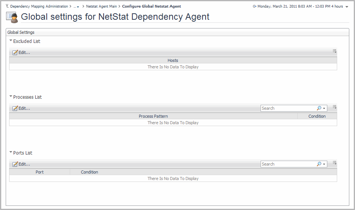
Task: Click the Processes List search field
Action: [288, 108]
